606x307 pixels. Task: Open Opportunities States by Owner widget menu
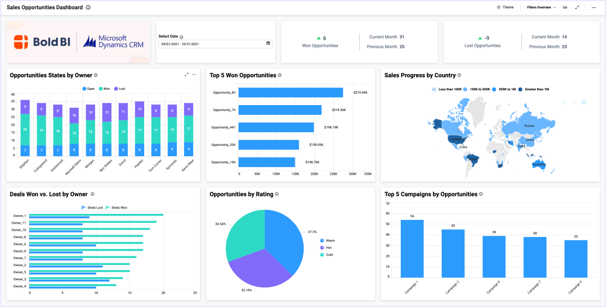pyautogui.click(x=194, y=75)
